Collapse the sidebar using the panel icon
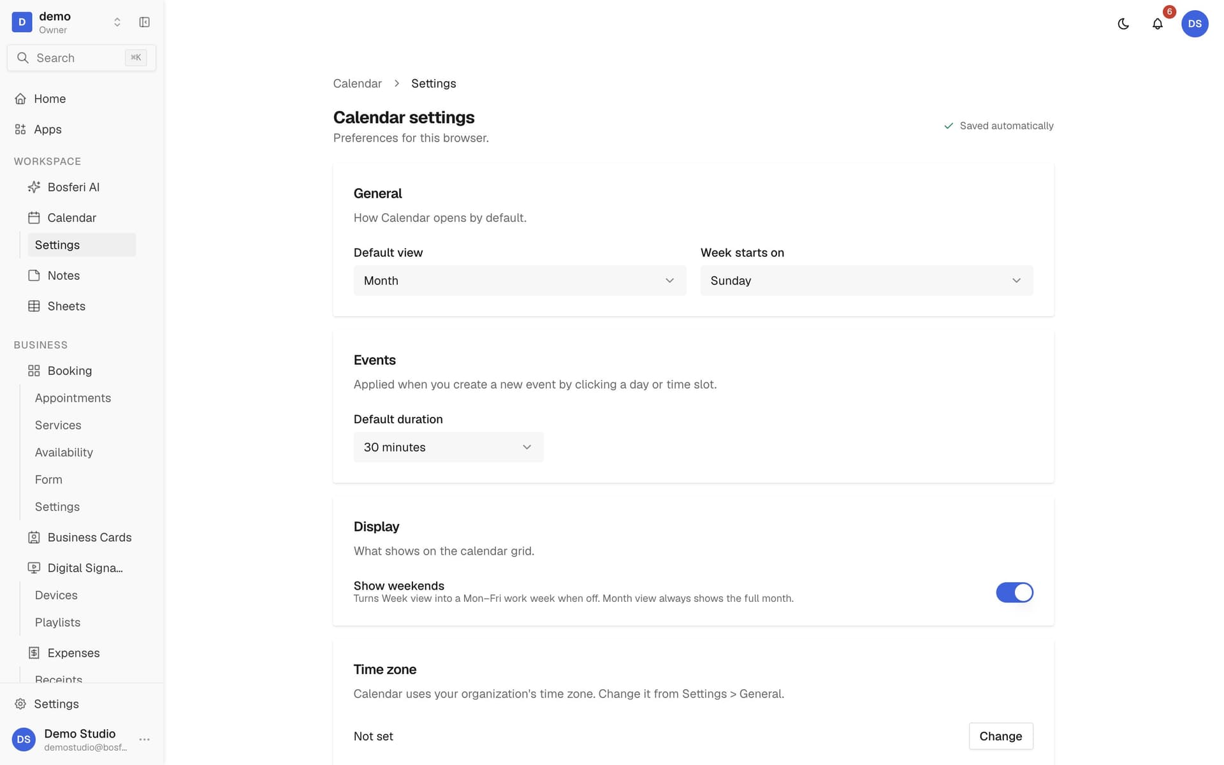The image size is (1224, 765). pyautogui.click(x=145, y=22)
